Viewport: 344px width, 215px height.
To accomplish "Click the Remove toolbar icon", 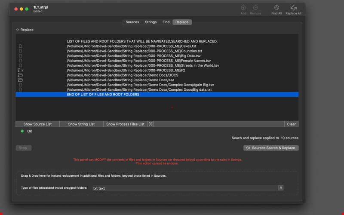I will pyautogui.click(x=255, y=8).
